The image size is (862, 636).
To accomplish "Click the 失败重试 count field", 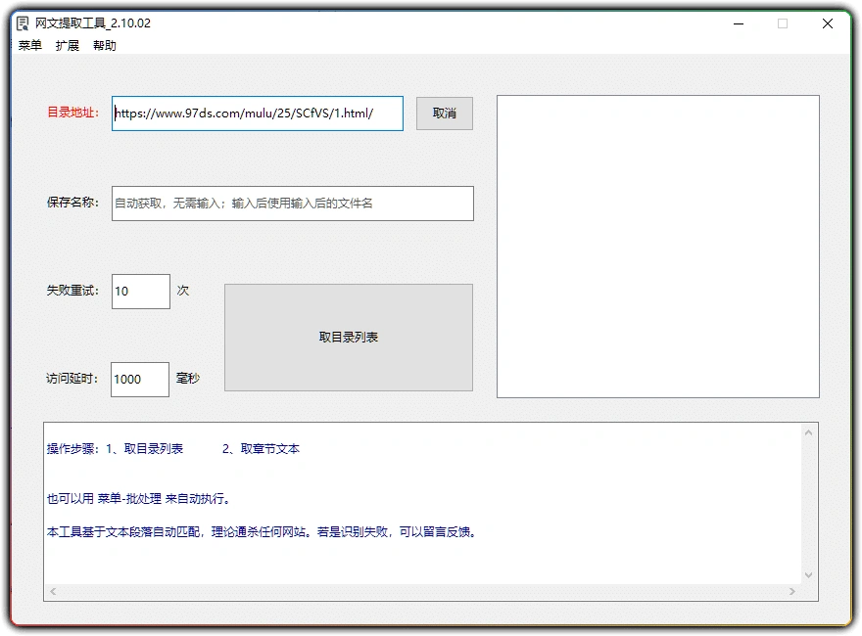I will click(x=141, y=292).
